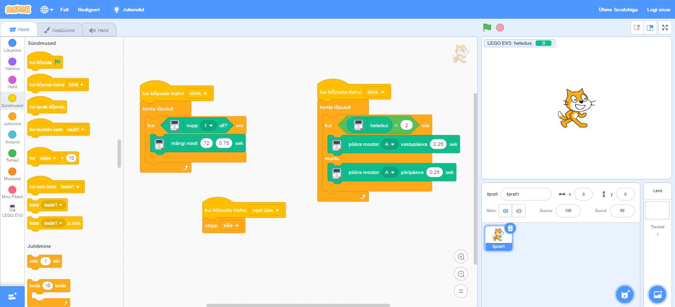This screenshot has height=307, width=675.
Task: Click the heledus threshold value 2
Action: 407,125
